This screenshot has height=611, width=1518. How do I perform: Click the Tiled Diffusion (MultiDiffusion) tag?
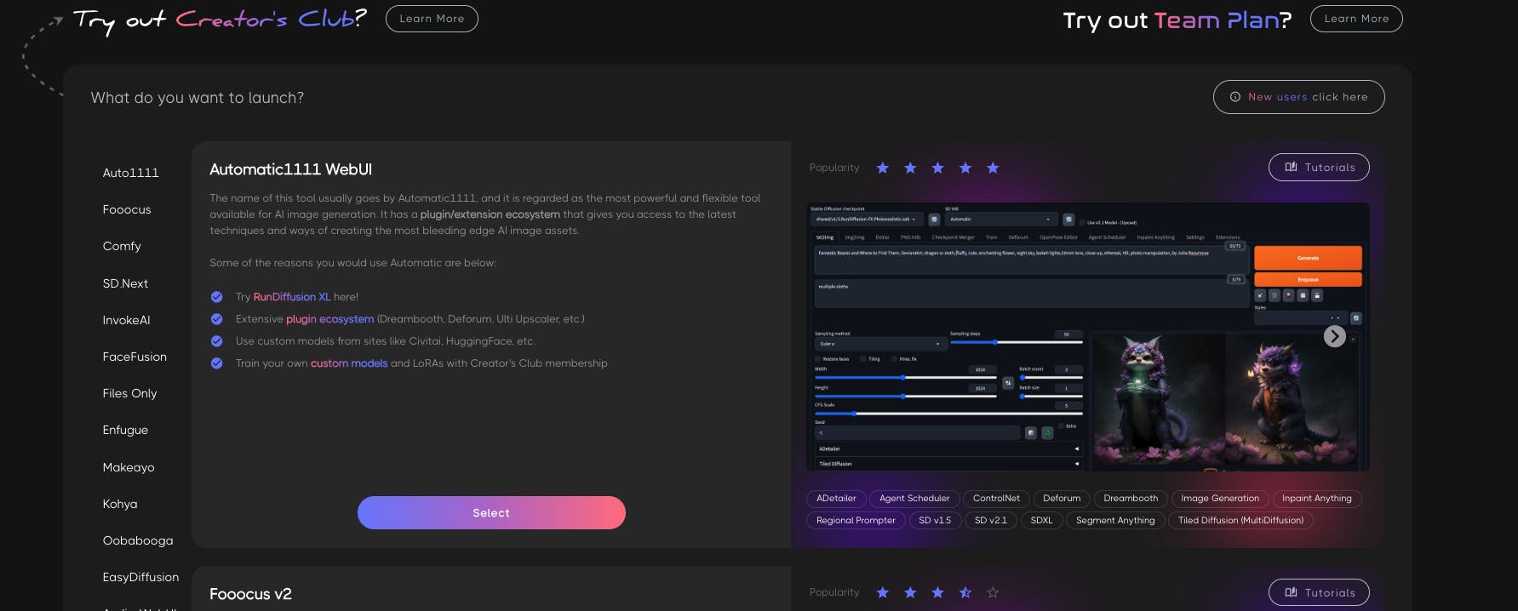[x=1240, y=521]
